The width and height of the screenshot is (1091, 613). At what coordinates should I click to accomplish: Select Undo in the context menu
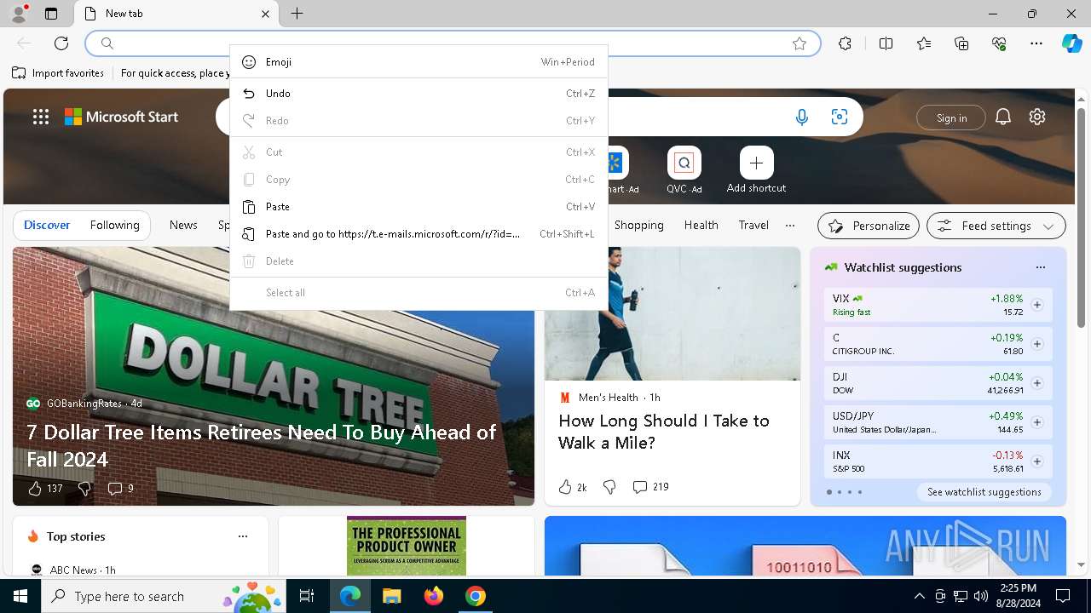pyautogui.click(x=419, y=94)
